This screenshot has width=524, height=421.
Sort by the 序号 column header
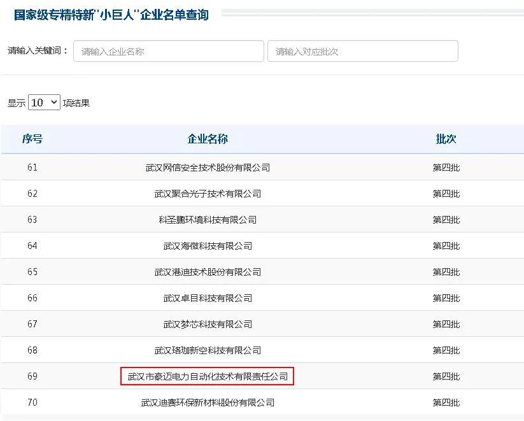32,139
